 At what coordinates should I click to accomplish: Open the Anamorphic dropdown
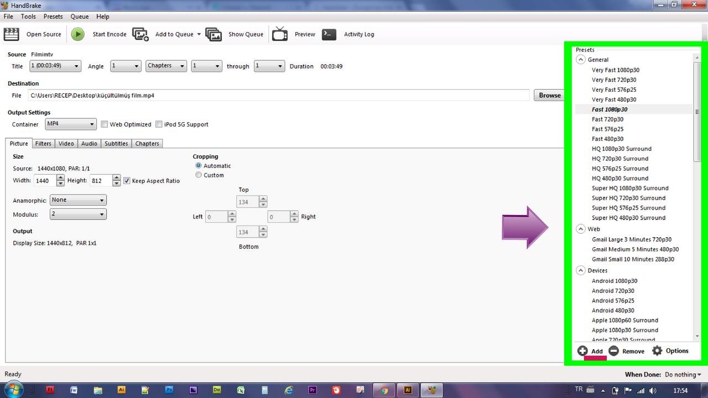pyautogui.click(x=78, y=200)
